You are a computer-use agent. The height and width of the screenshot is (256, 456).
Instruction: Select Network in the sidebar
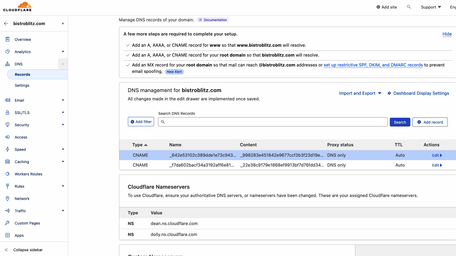pyautogui.click(x=22, y=198)
